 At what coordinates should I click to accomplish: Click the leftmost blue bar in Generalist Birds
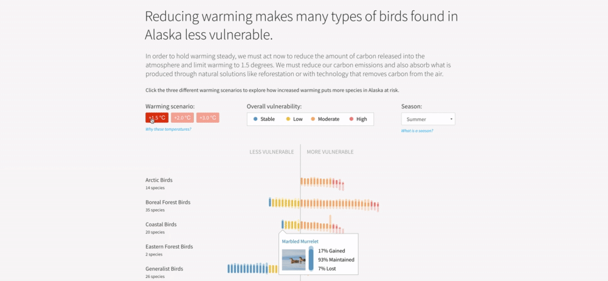coord(229,268)
